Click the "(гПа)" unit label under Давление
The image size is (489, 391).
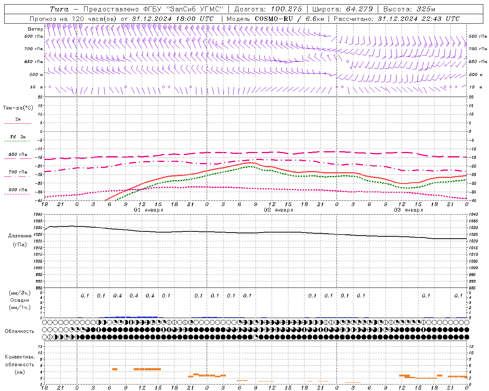(x=20, y=245)
